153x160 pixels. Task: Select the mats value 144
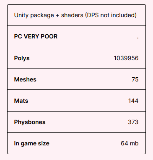tap(133, 101)
